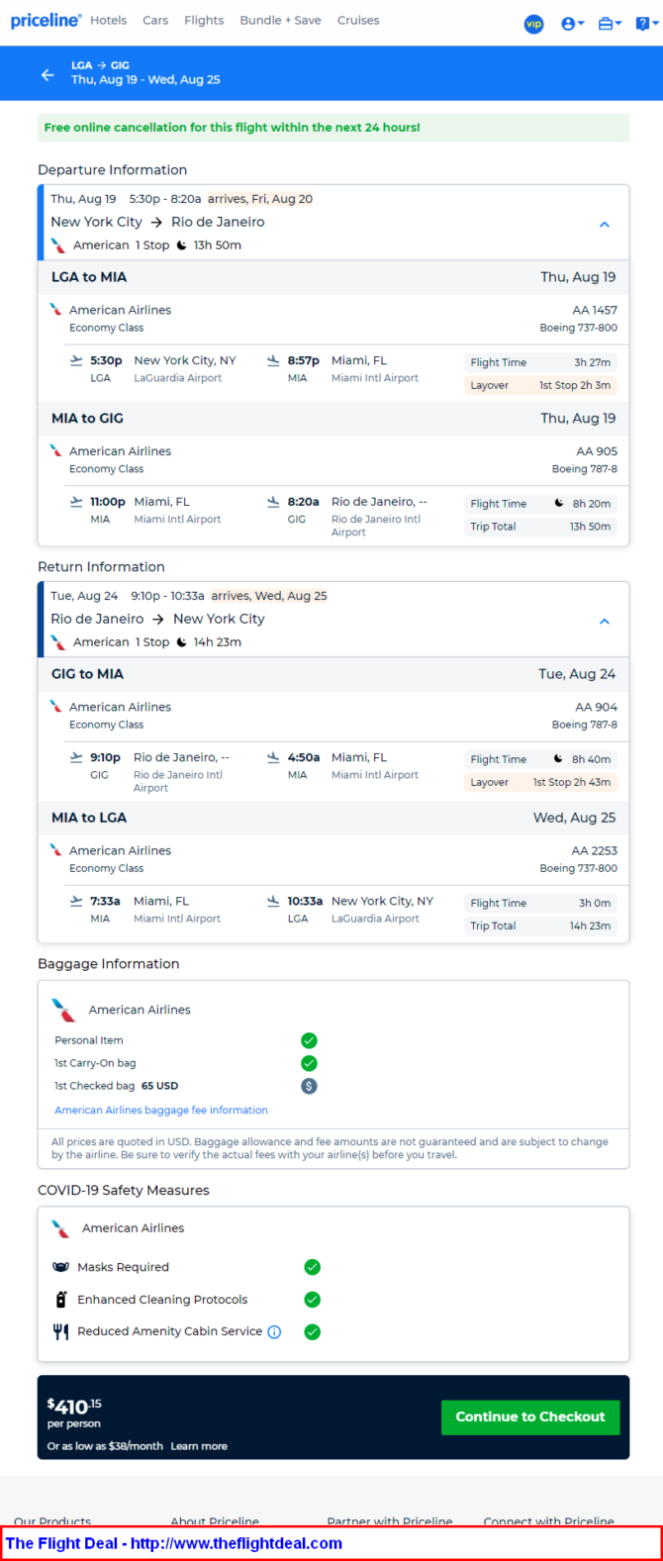This screenshot has height=1561, width=663.
Task: Click the Continue to Checkout button
Action: tap(529, 1416)
